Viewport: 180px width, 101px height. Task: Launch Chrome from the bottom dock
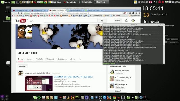click(114, 97)
